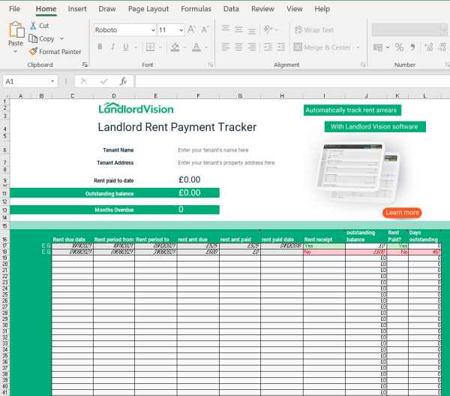Click the Copy icon
This screenshot has width=450, height=396.
coord(33,38)
